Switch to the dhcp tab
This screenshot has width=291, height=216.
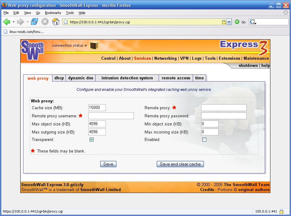pyautogui.click(x=59, y=78)
